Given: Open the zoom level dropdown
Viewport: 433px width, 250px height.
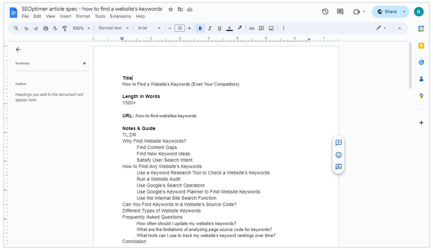Looking at the screenshot, I should point(81,28).
